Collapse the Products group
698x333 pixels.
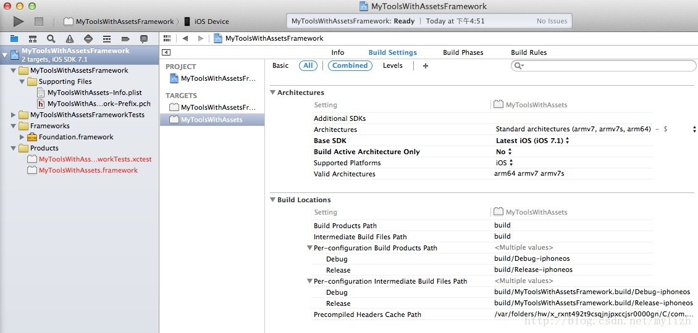(x=14, y=148)
